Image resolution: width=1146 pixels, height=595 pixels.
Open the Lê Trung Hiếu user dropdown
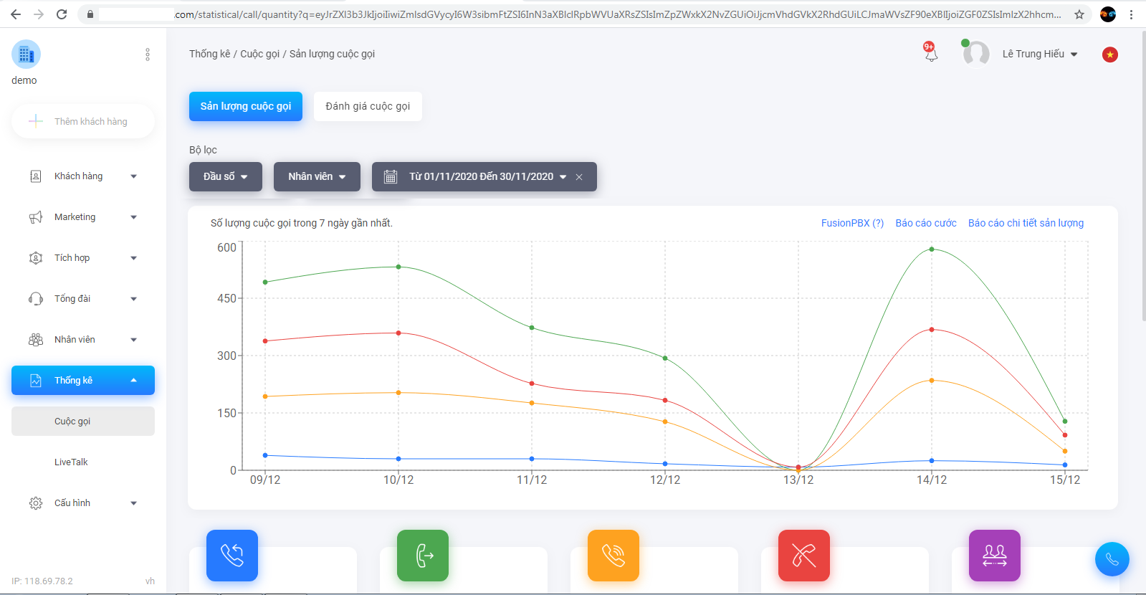[x=1040, y=54]
